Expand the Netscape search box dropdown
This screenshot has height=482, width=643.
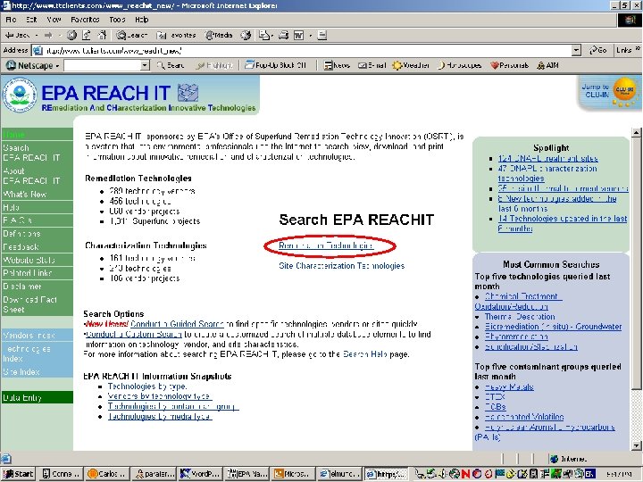(x=145, y=65)
